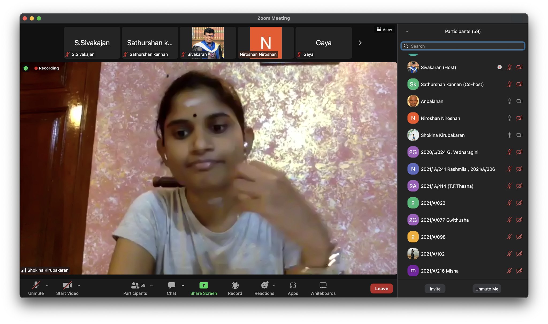Click the 2A avatar of T.F.Thasna
This screenshot has height=324, width=548.
[413, 186]
